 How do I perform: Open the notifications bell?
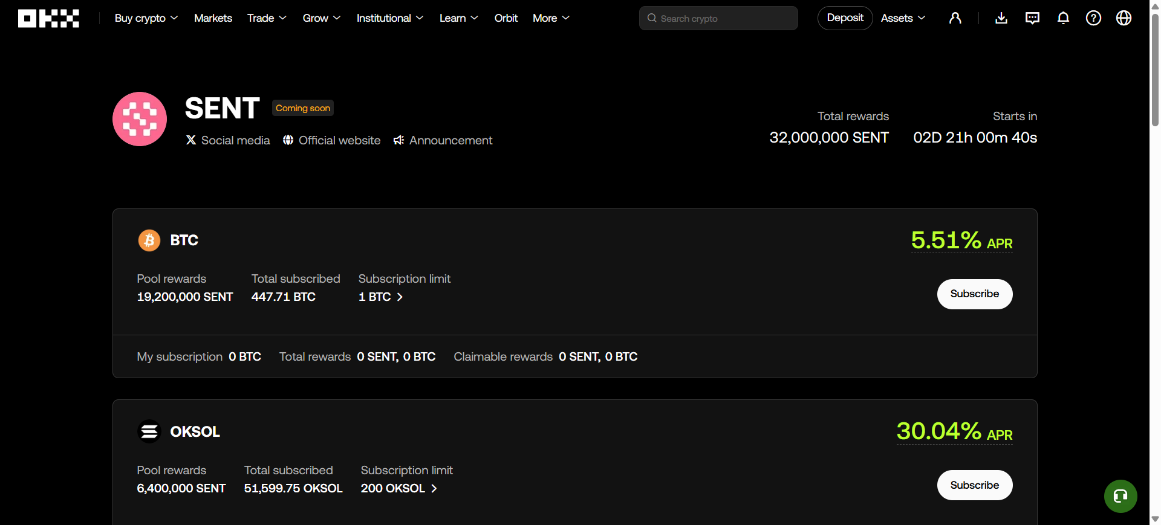coord(1063,18)
